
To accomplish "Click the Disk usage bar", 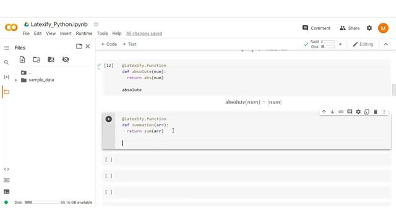I will 41,203.
